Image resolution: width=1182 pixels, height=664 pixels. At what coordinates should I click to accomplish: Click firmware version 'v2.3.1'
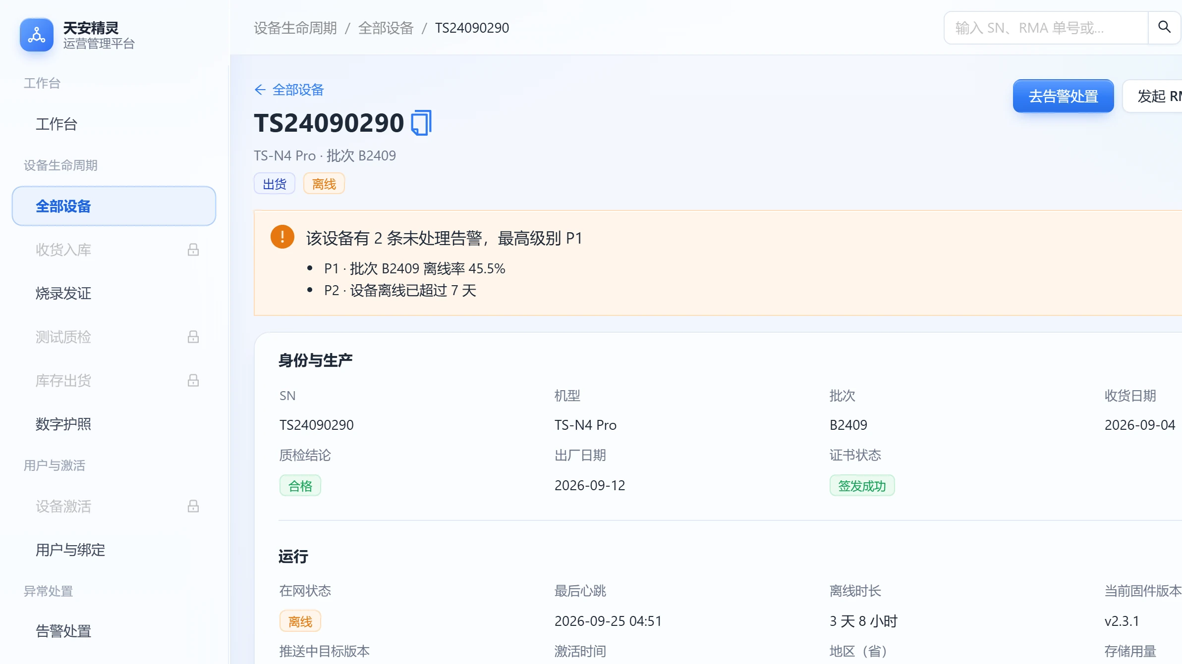tap(1122, 621)
